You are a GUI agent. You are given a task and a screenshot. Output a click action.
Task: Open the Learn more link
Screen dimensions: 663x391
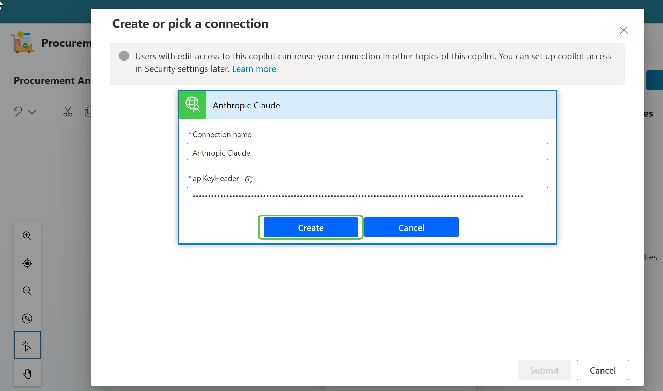pos(254,69)
